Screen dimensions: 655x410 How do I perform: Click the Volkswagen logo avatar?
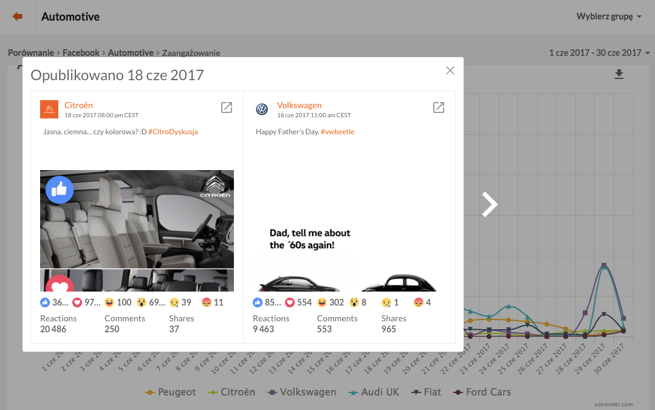tap(262, 109)
